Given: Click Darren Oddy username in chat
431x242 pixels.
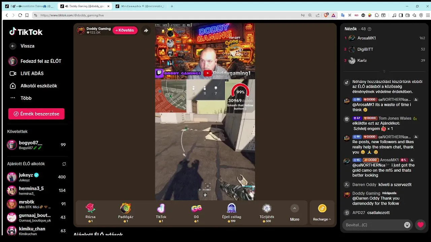Looking at the screenshot, I should tap(364, 185).
